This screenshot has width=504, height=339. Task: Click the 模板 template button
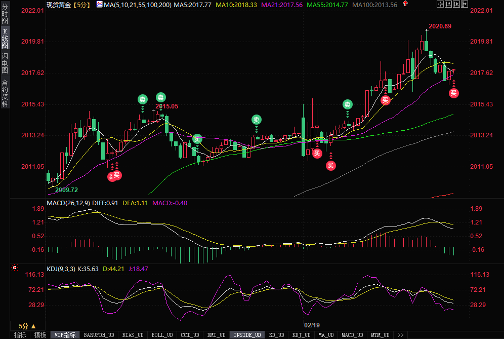pos(40,335)
